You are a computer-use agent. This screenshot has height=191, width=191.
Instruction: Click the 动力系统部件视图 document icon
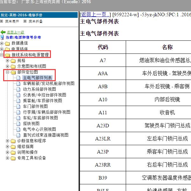click(18, 89)
